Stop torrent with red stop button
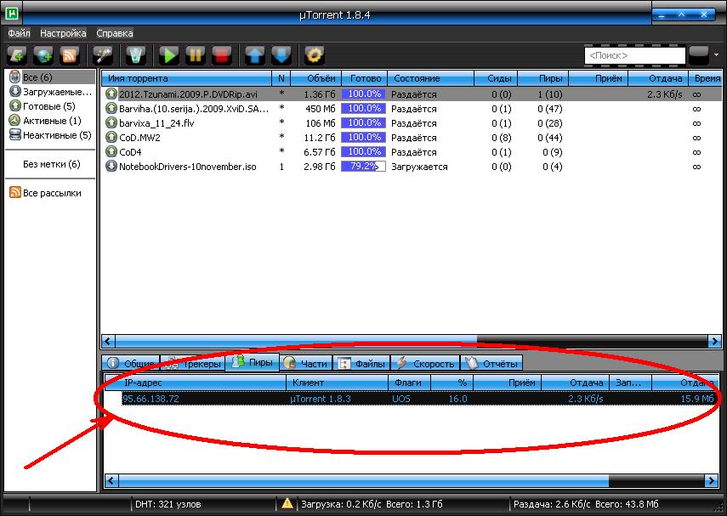This screenshot has width=727, height=516. pos(222,55)
